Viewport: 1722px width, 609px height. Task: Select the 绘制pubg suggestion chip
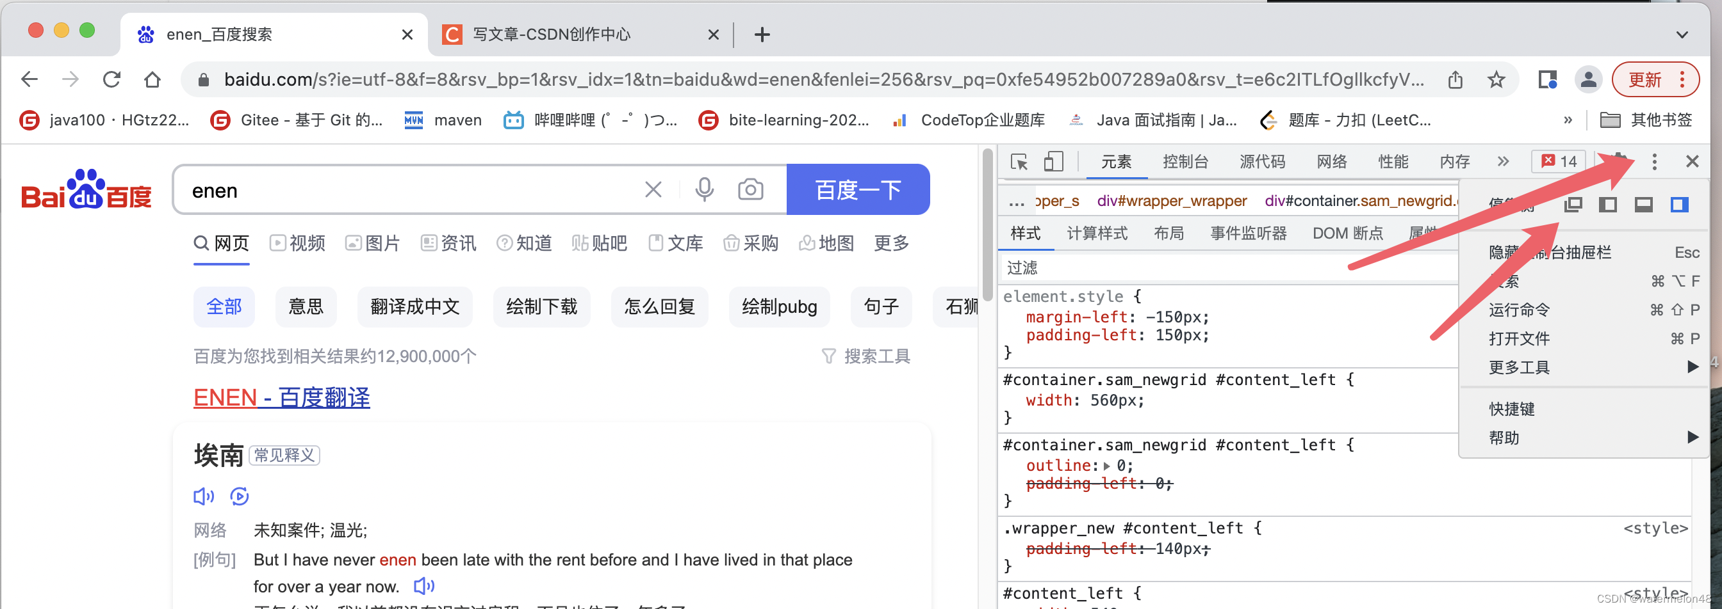pos(779,306)
